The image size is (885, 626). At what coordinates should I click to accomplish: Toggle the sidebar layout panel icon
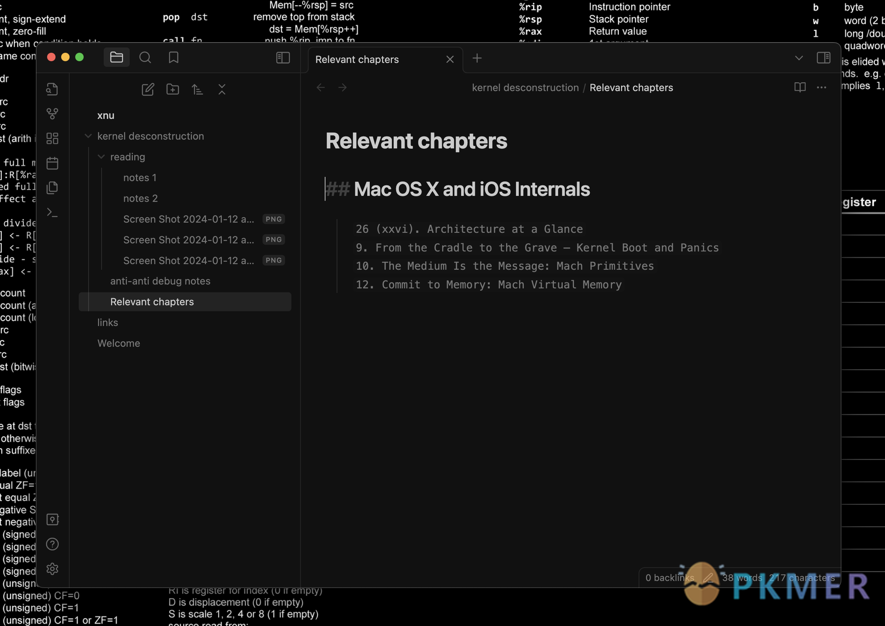[x=283, y=58]
